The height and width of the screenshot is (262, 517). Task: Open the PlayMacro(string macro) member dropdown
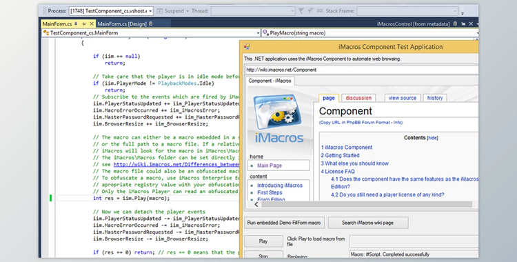coord(370,32)
